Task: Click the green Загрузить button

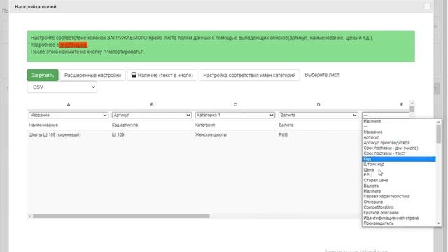Action: 43,76
